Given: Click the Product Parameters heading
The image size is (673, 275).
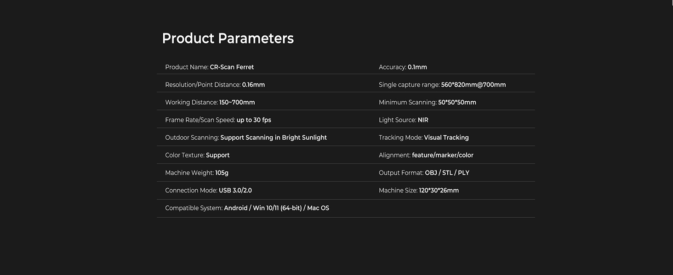Looking at the screenshot, I should (x=228, y=38).
